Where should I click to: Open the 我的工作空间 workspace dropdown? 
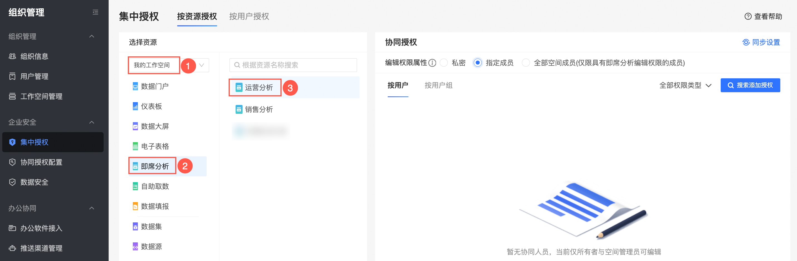tap(169, 65)
